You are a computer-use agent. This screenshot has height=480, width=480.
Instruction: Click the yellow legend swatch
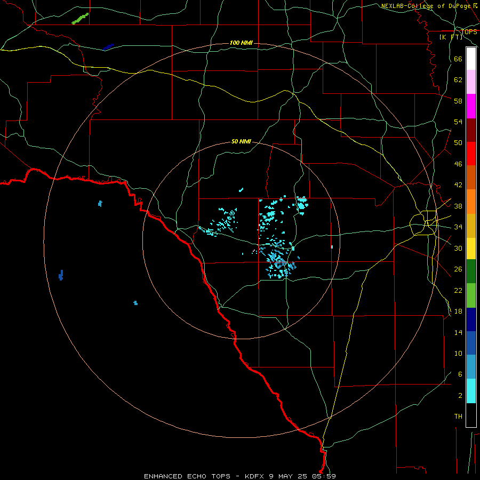(x=471, y=249)
